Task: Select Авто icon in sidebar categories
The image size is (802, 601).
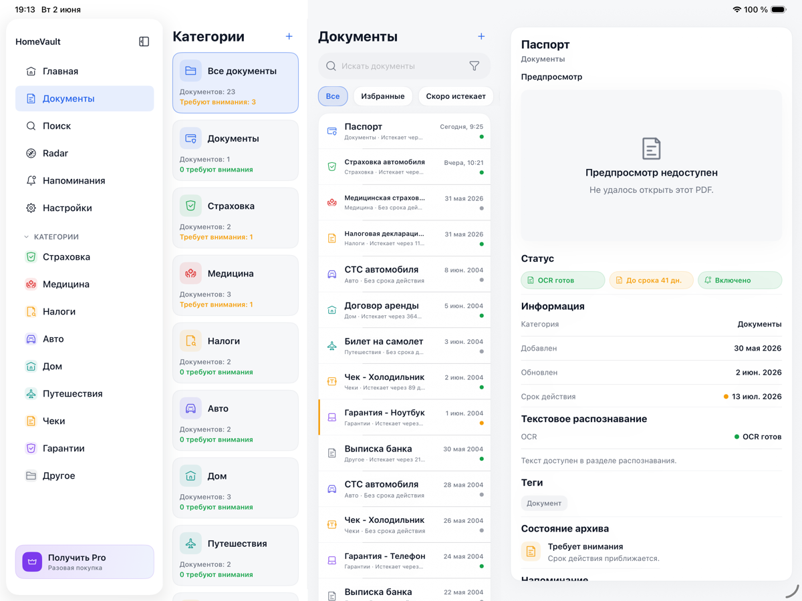Action: 31,339
